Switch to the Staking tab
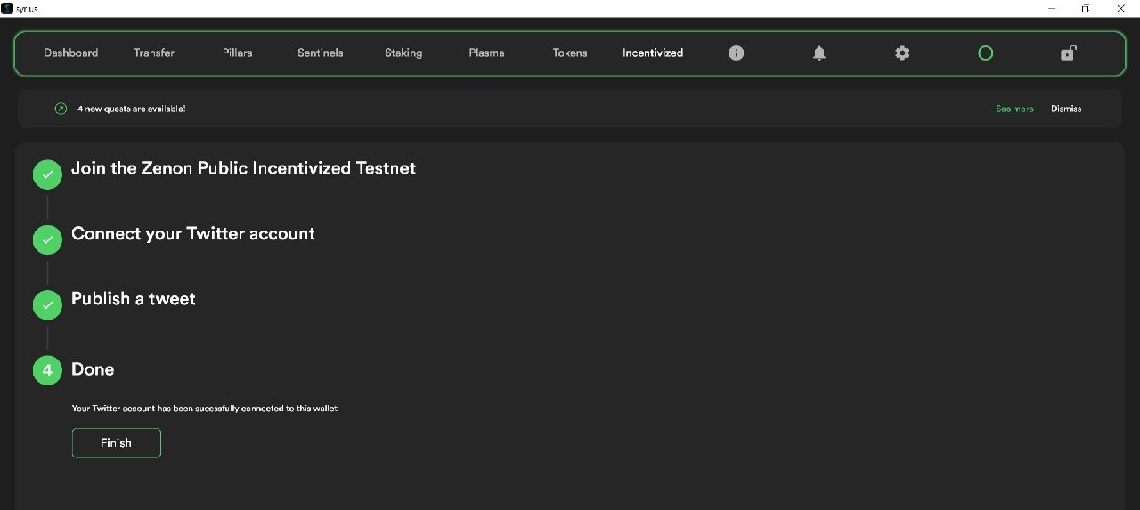Screen dimensions: 1140x510 [x=403, y=53]
